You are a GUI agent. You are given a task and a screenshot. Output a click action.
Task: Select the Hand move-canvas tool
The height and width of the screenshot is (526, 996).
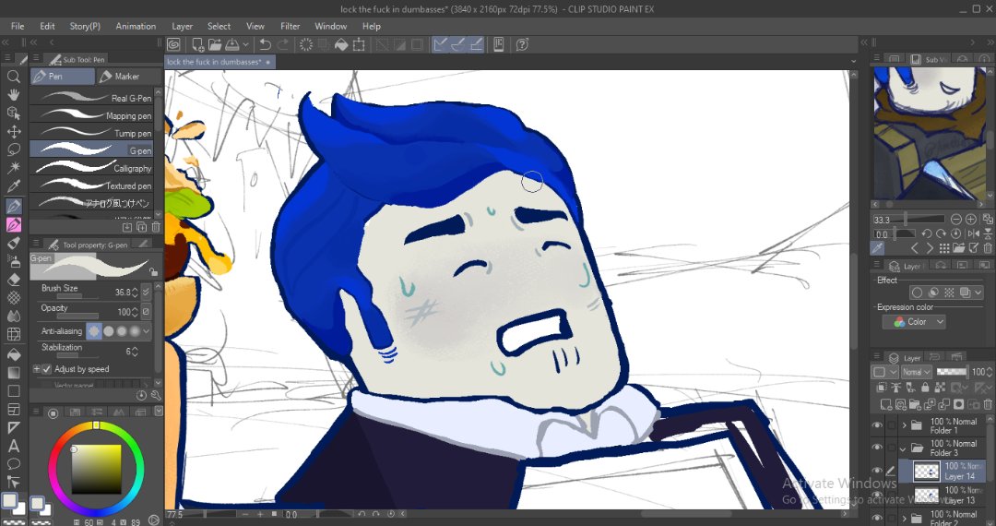(13, 95)
